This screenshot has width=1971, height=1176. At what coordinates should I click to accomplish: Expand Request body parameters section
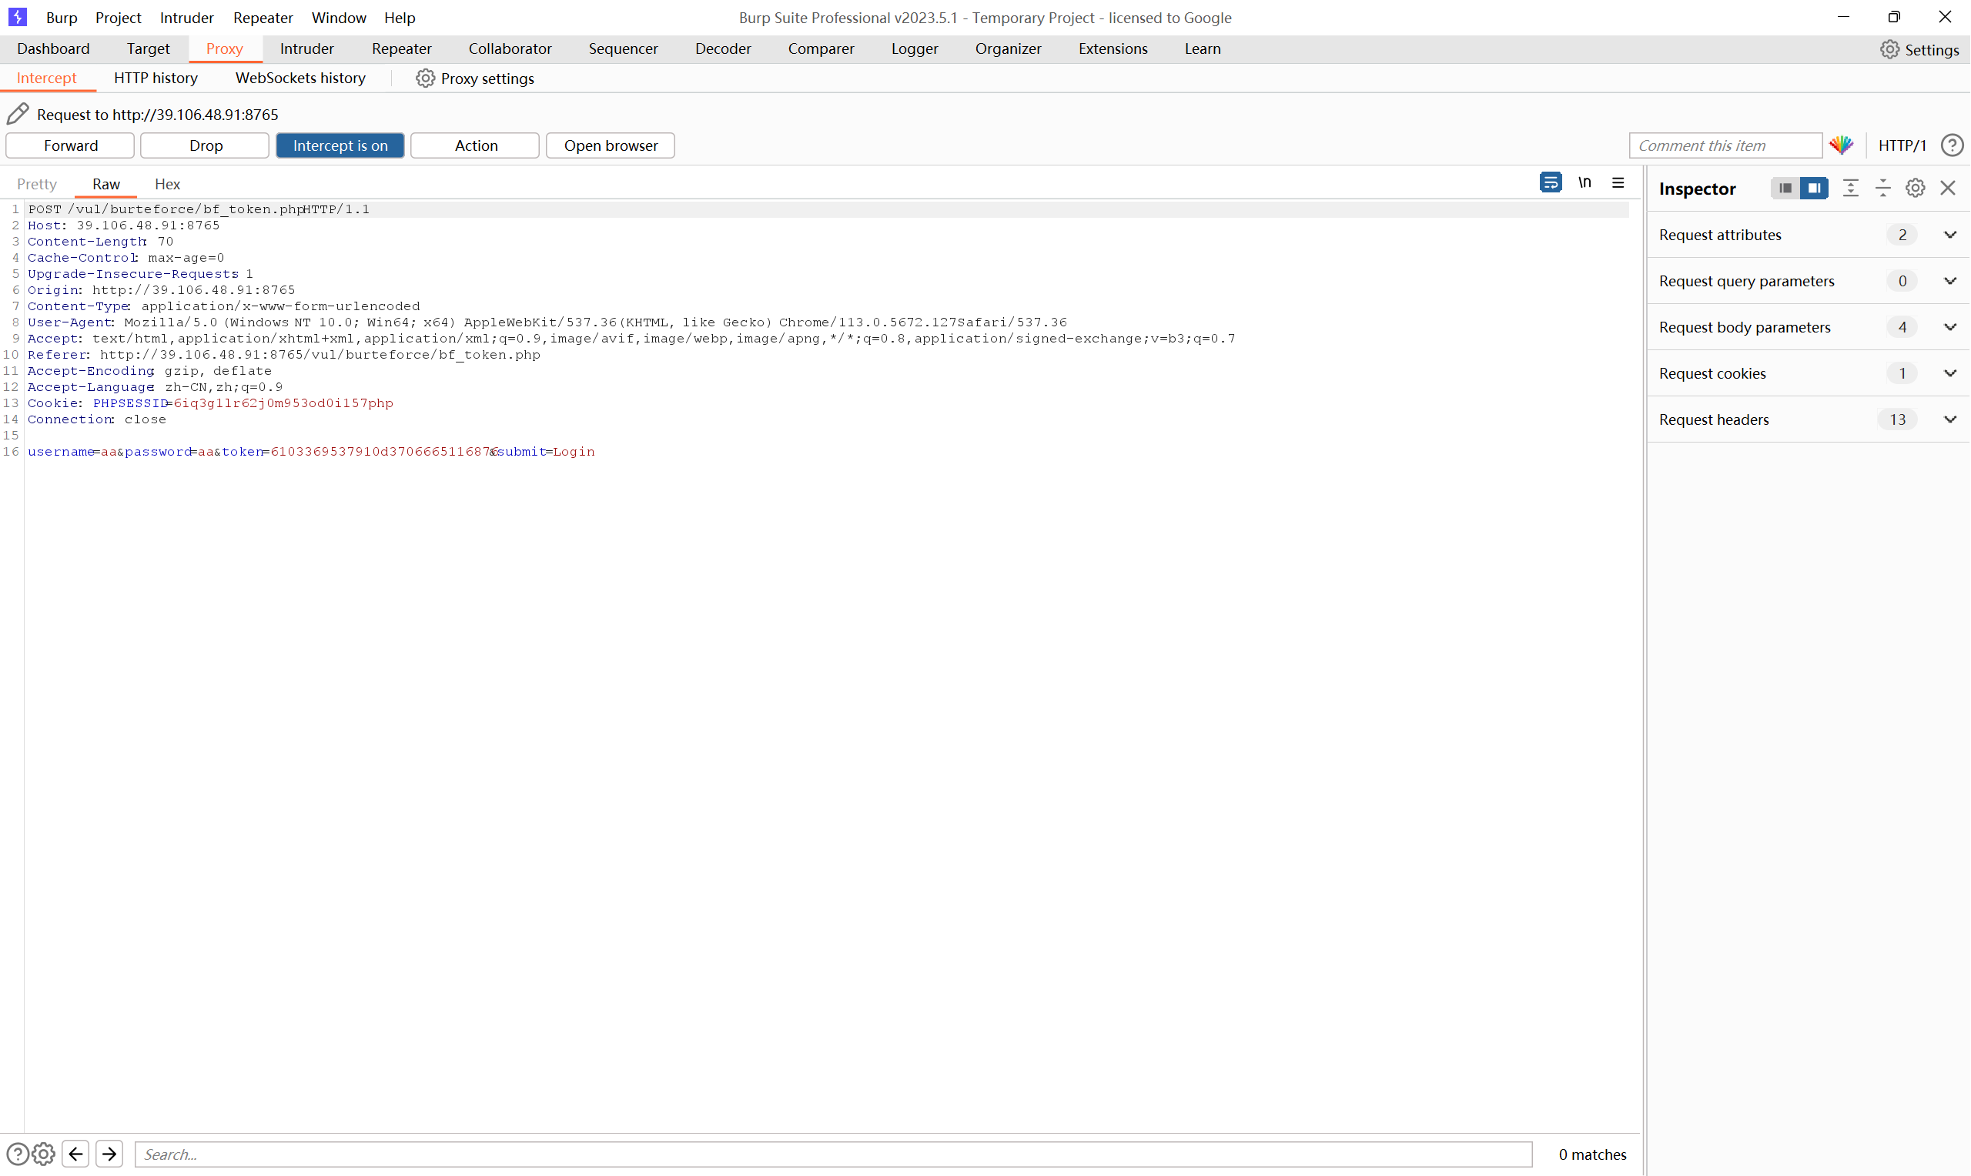click(x=1949, y=327)
